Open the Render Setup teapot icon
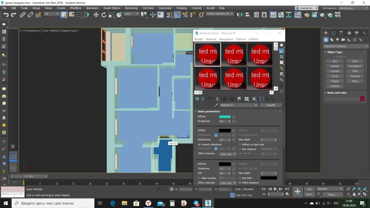This screenshot has height=208, width=370. pos(307,15)
